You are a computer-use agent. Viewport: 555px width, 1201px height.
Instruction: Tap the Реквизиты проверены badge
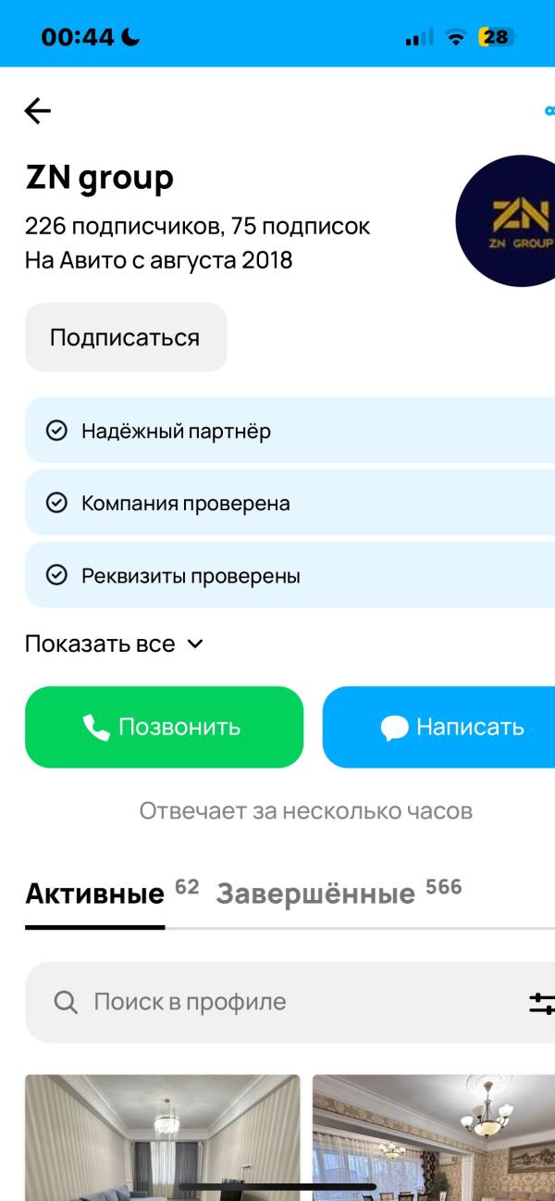click(191, 575)
